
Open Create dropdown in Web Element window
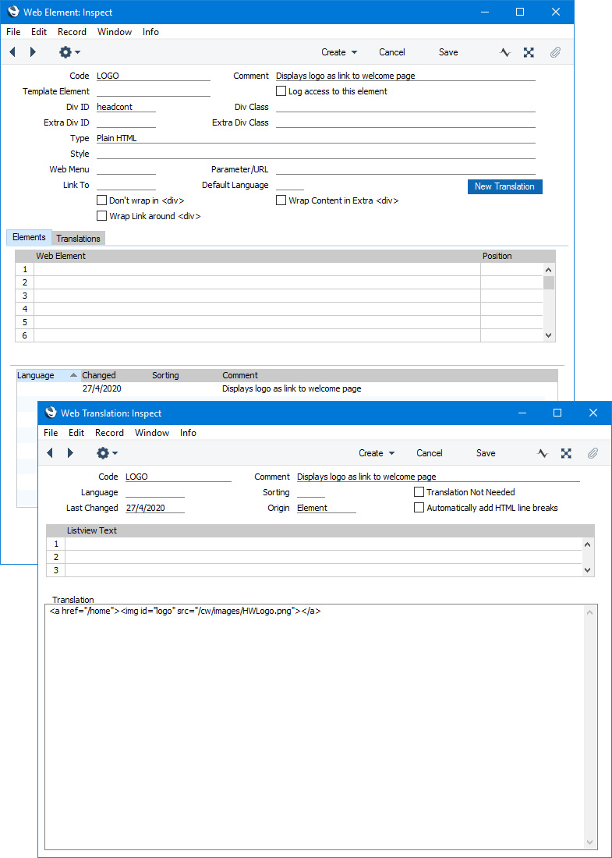[339, 52]
